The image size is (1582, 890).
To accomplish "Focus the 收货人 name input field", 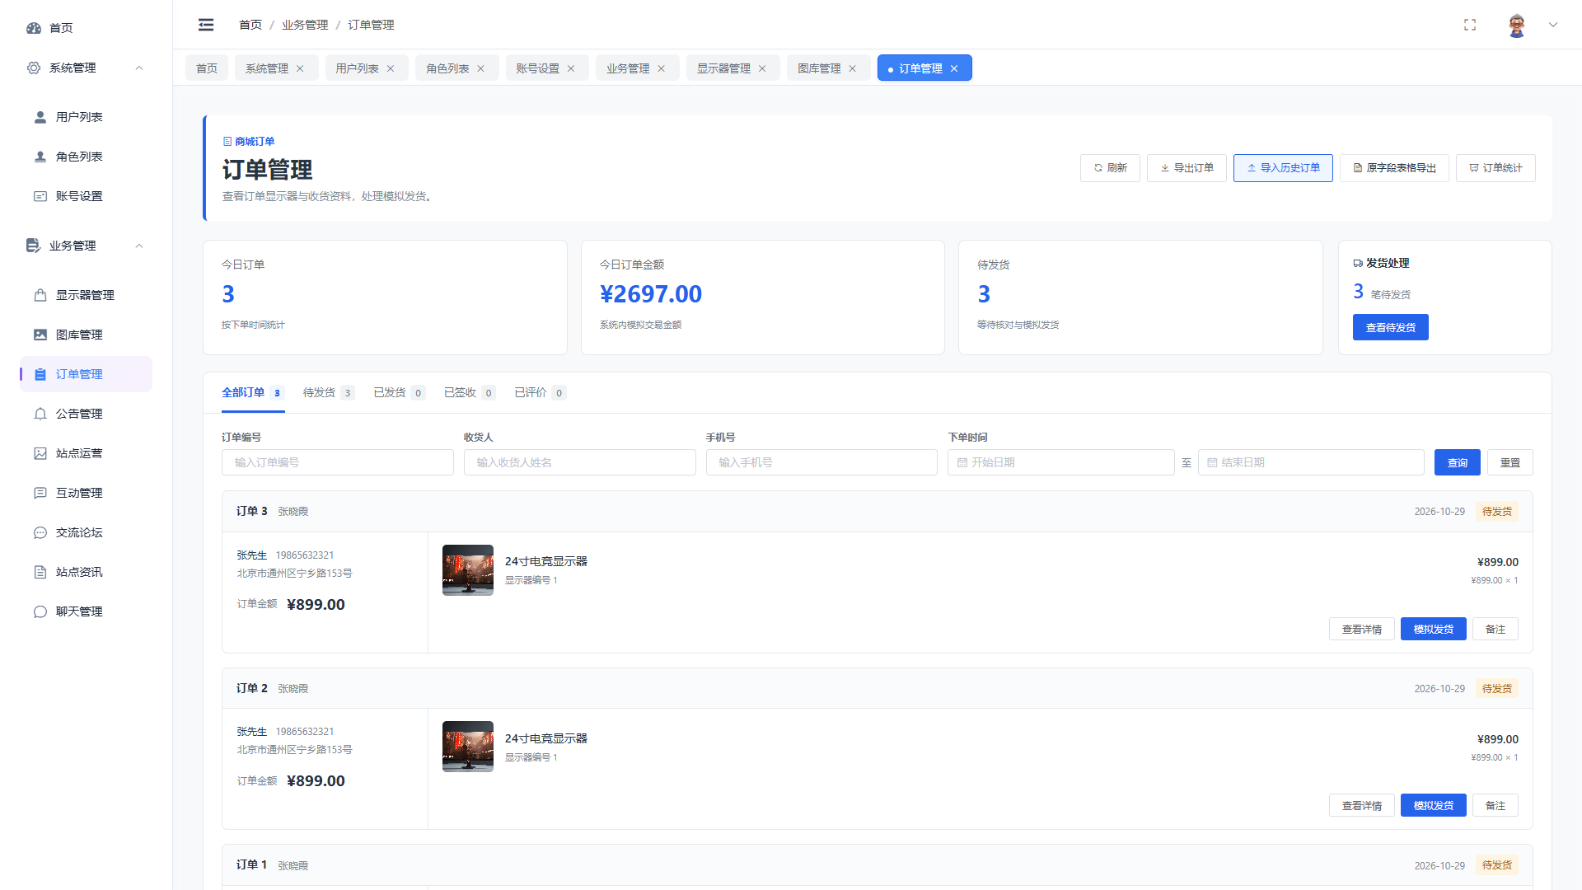I will pos(580,462).
